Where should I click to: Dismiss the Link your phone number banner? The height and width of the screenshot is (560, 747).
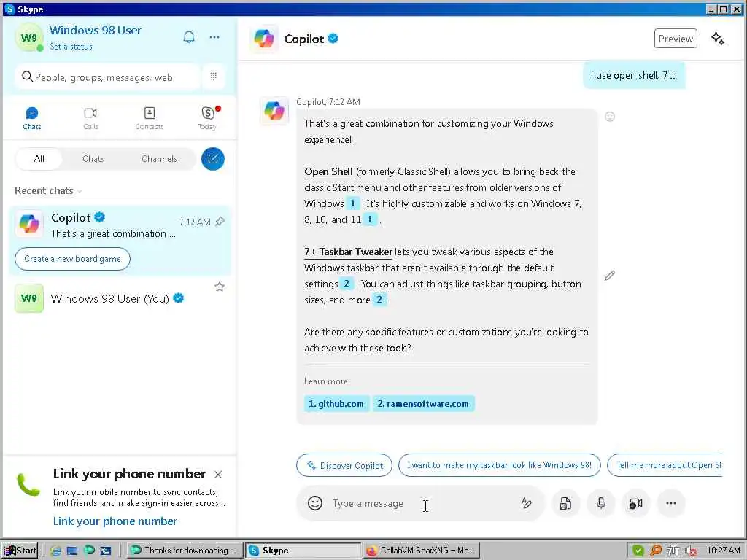tap(218, 475)
